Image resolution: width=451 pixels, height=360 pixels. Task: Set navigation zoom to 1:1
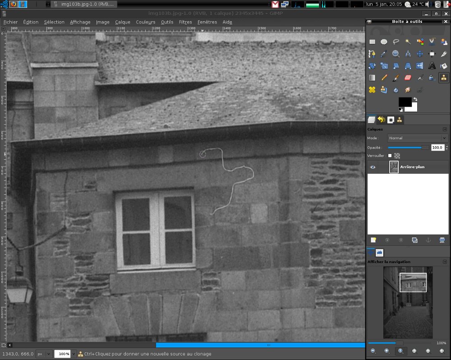[x=400, y=351]
